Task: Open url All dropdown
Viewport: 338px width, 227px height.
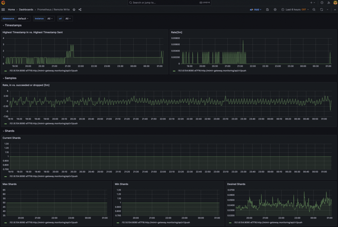Action: coord(68,18)
